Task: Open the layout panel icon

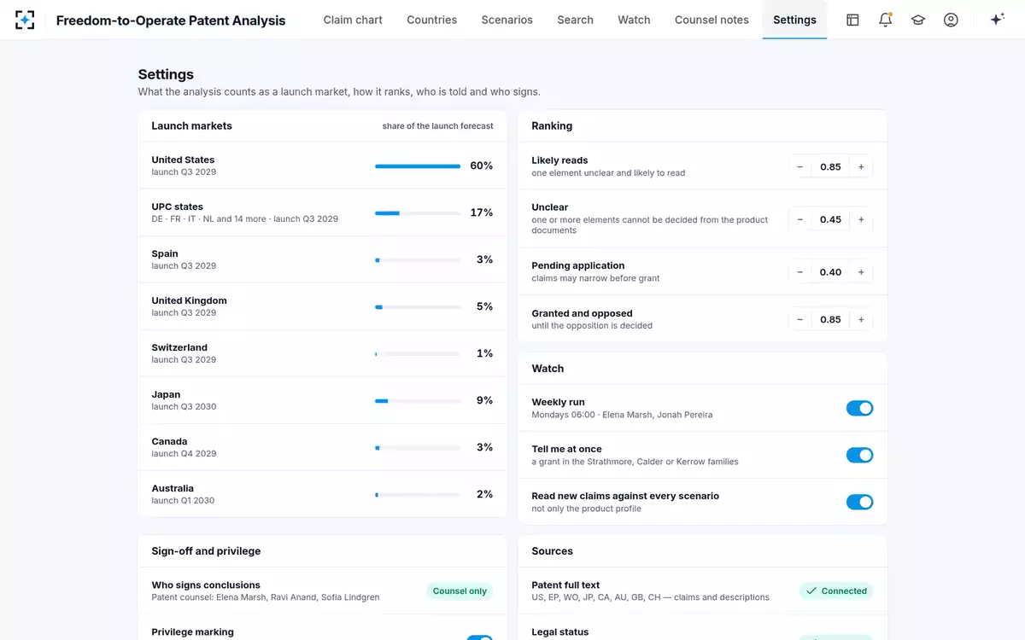Action: pyautogui.click(x=852, y=20)
